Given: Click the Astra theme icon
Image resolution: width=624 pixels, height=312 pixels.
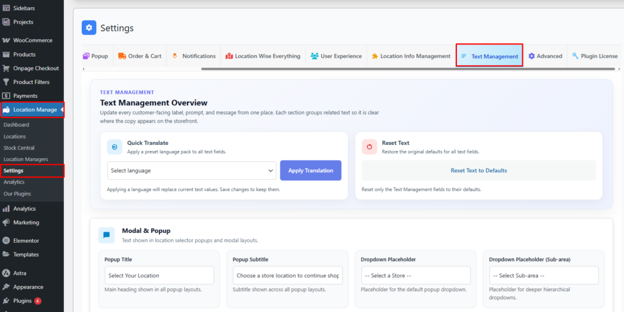Looking at the screenshot, I should [x=6, y=273].
